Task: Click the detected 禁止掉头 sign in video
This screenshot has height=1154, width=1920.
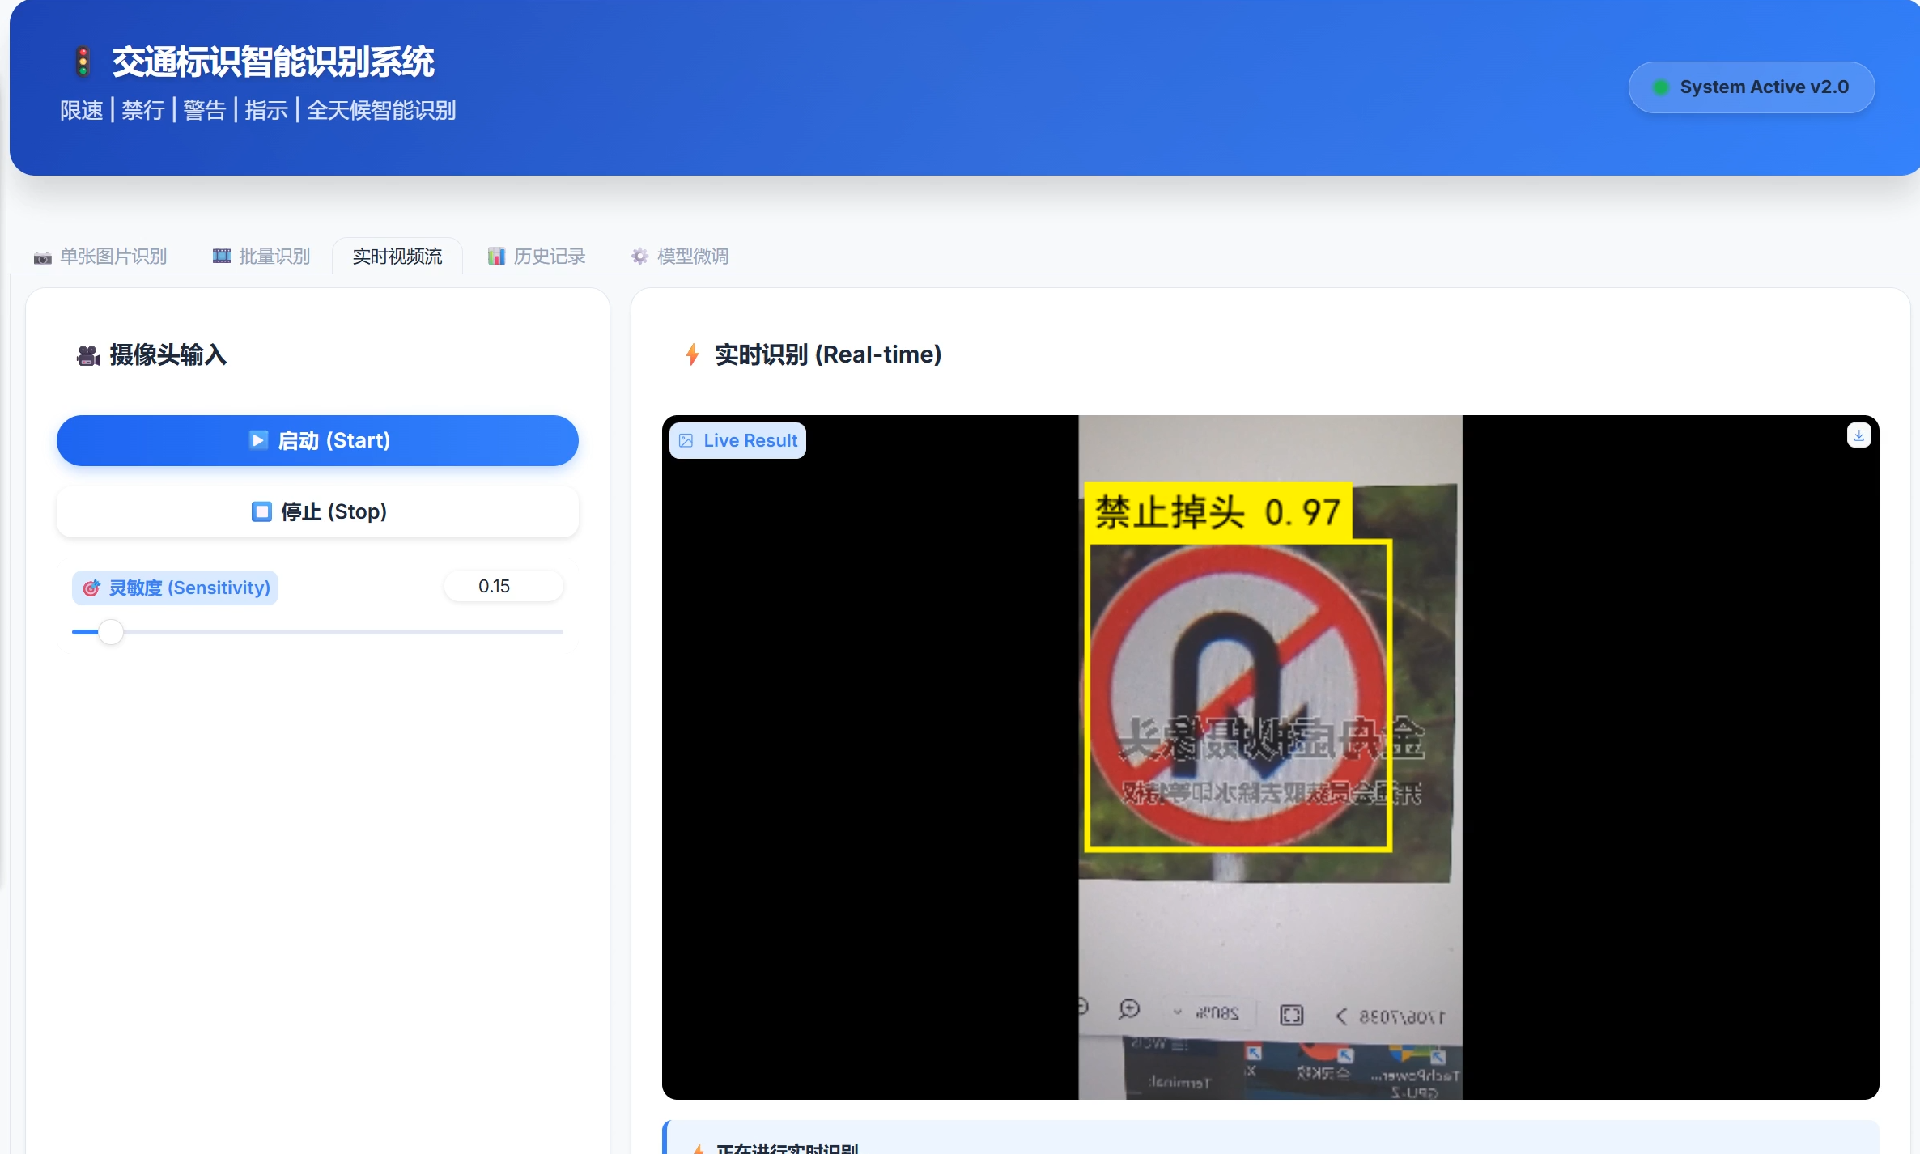Action: 1238,696
